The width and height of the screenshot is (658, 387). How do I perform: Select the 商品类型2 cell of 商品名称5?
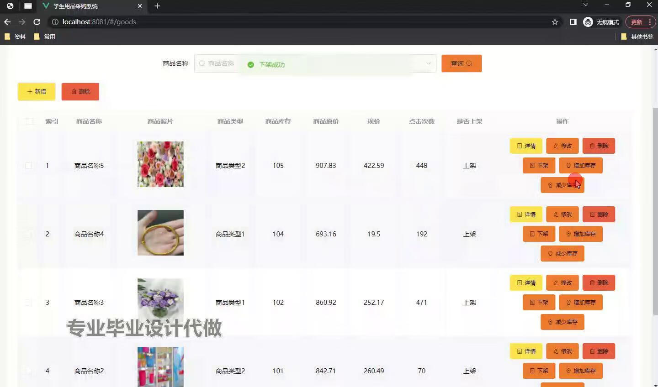point(230,165)
